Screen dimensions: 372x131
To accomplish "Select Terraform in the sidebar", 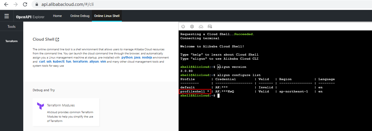I will click(x=11, y=41).
